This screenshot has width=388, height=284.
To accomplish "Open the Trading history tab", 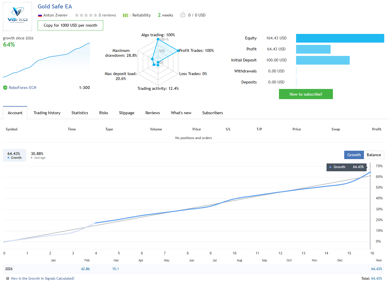I will click(47, 113).
